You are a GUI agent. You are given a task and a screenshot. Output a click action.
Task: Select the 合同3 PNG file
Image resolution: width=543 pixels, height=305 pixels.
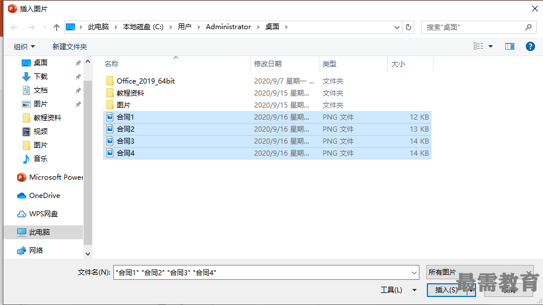tap(267, 141)
